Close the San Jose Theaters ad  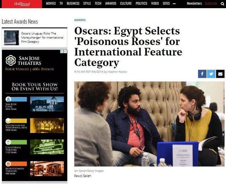point(66,51)
